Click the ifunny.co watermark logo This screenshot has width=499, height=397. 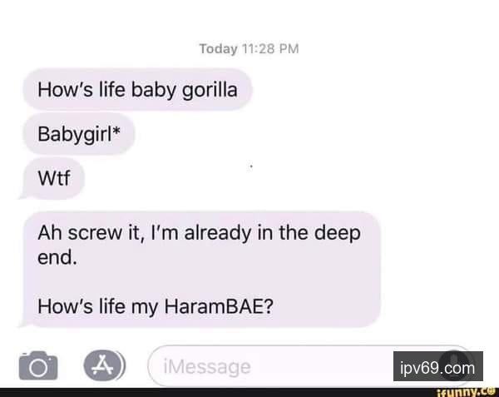(x=467, y=392)
